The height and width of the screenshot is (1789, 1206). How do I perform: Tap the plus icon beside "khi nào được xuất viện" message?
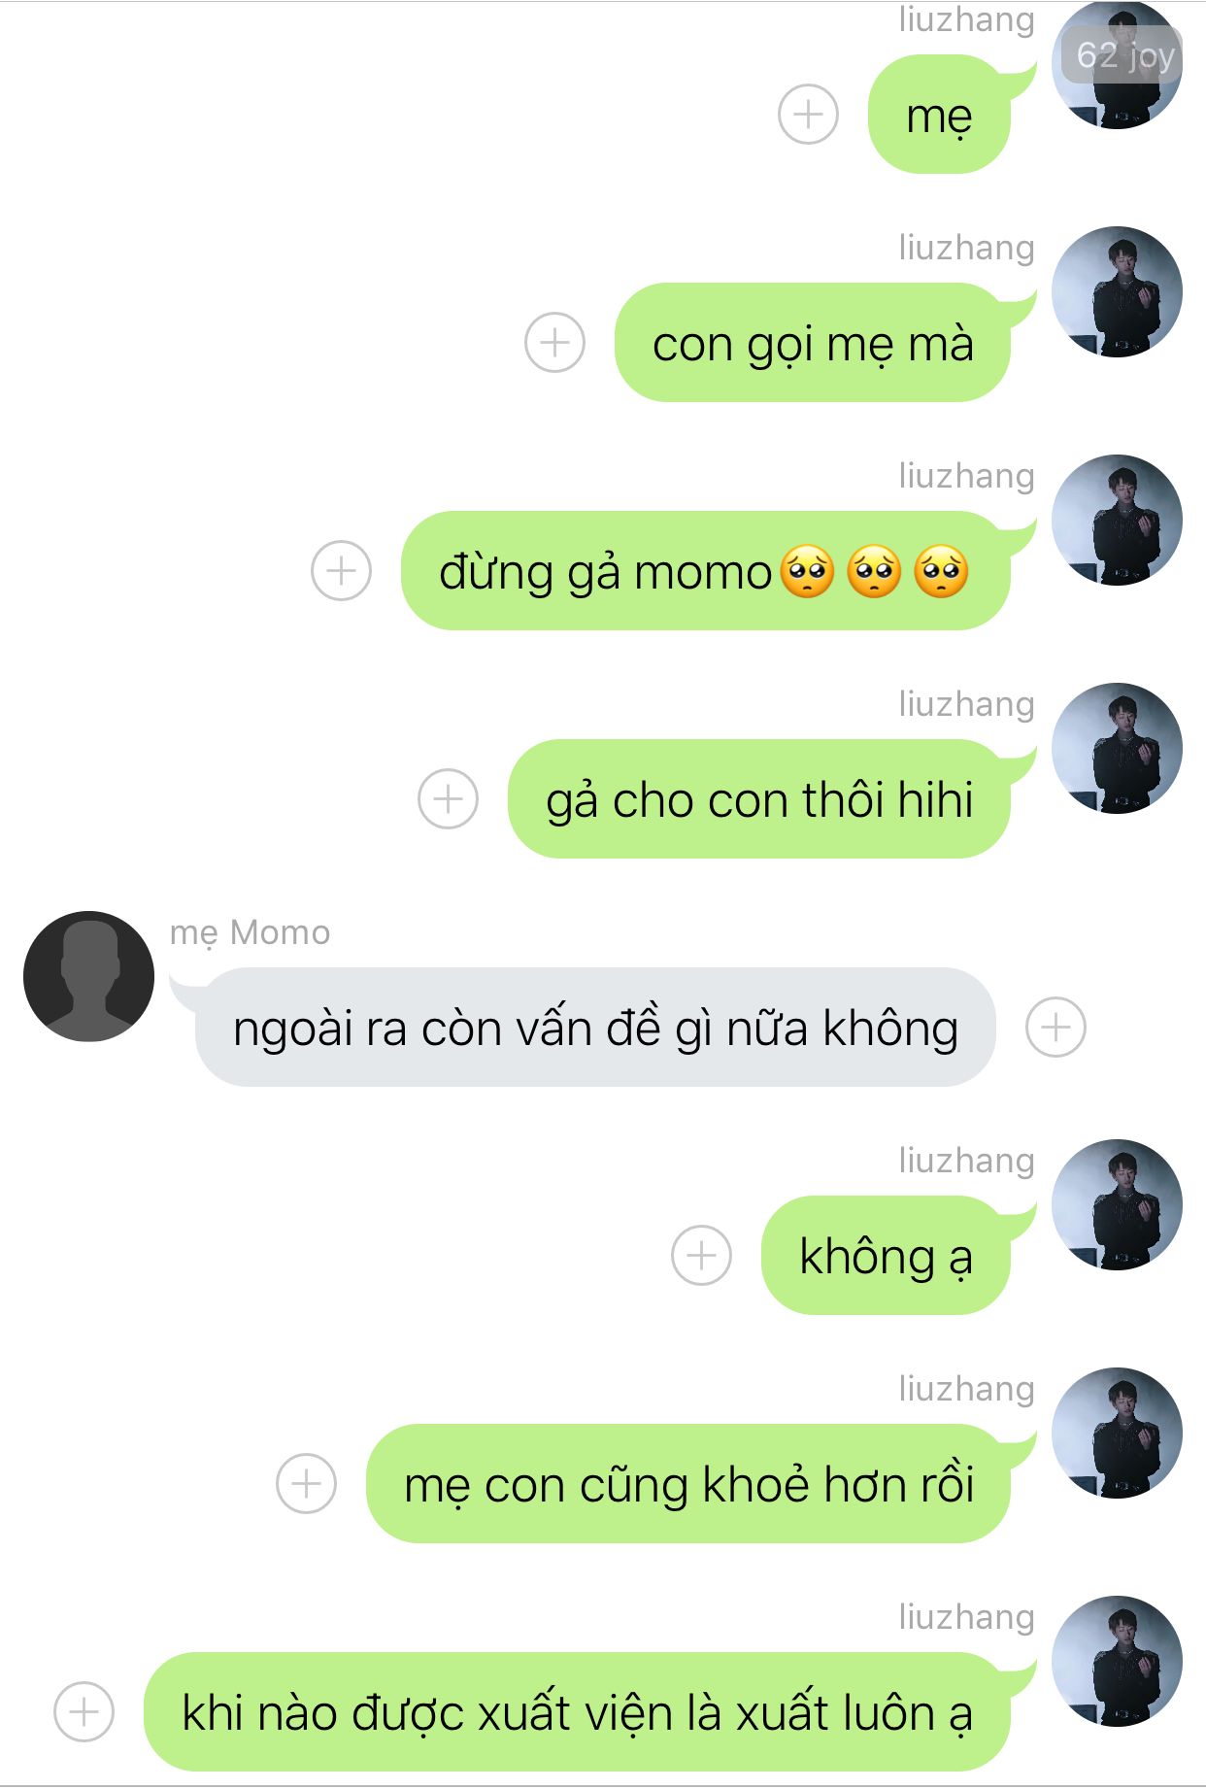(x=84, y=1712)
